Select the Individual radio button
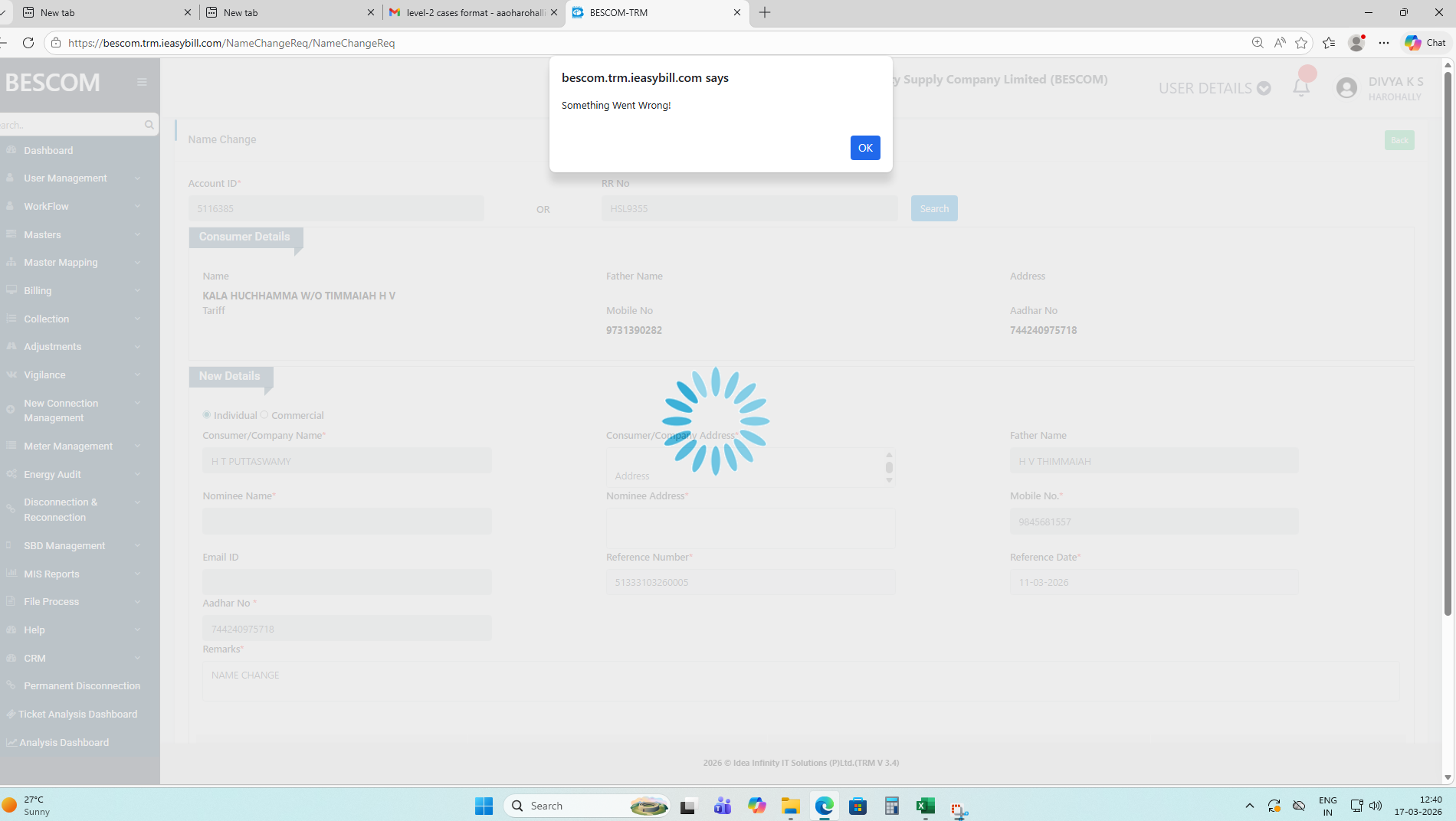1456x821 pixels. 207,414
